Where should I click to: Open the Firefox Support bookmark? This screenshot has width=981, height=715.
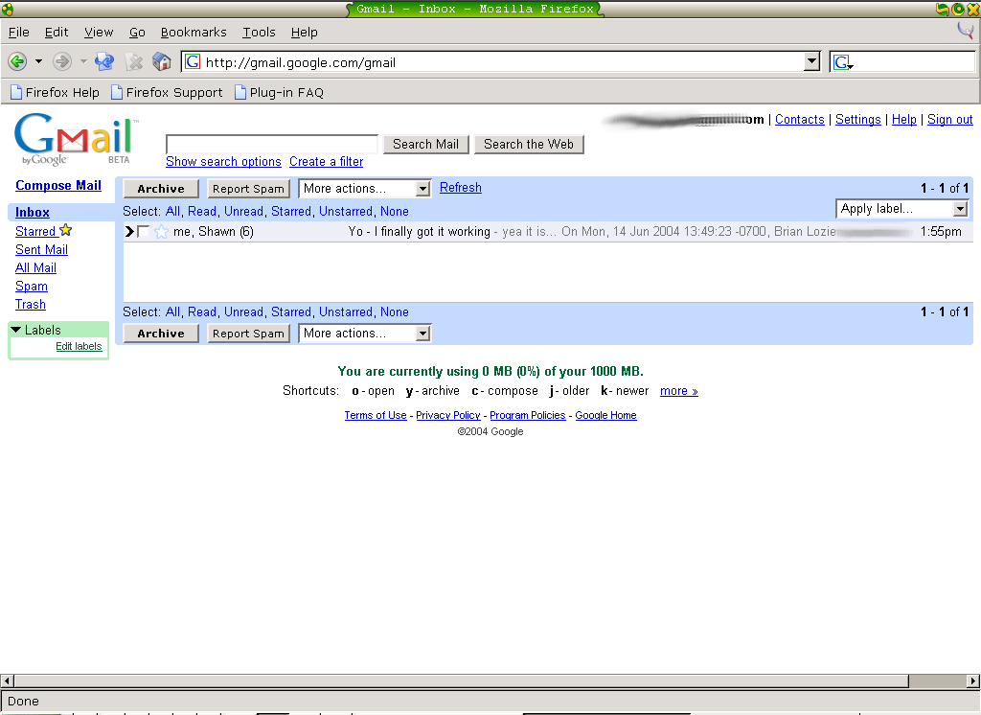[x=167, y=92]
